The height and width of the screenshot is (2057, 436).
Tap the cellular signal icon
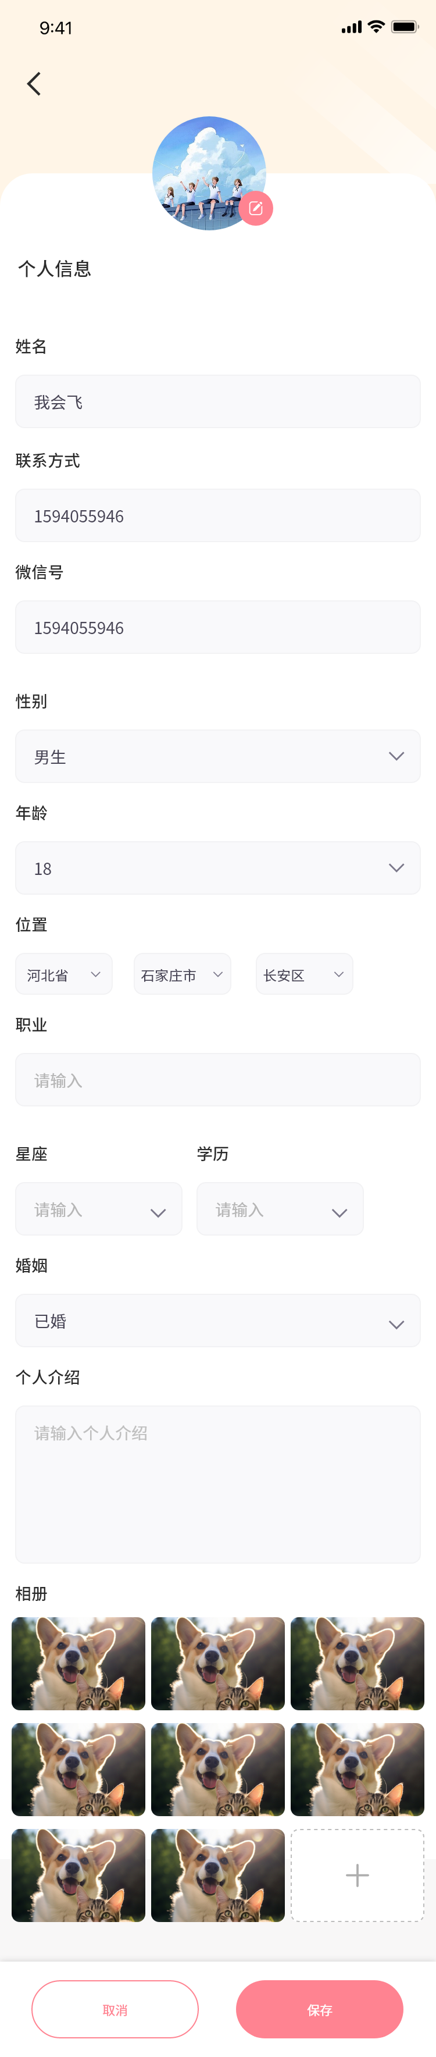(x=351, y=27)
